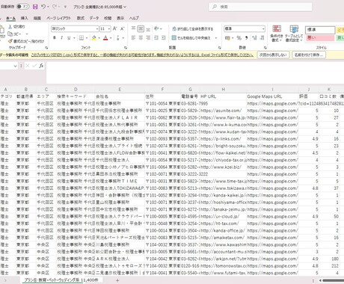Click the Redo arrow icon
Image resolution: width=344 pixels, height=284 pixels.
(55, 7)
